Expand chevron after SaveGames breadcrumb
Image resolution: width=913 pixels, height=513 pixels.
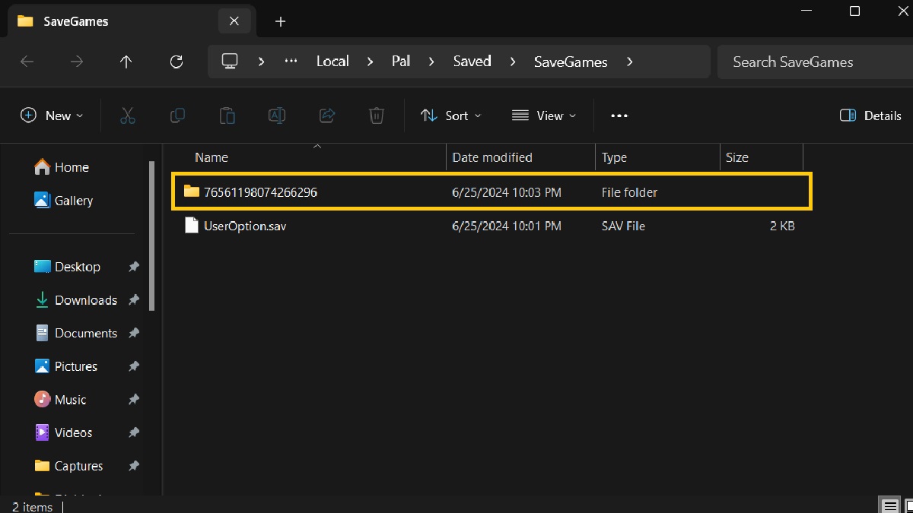[x=629, y=62]
